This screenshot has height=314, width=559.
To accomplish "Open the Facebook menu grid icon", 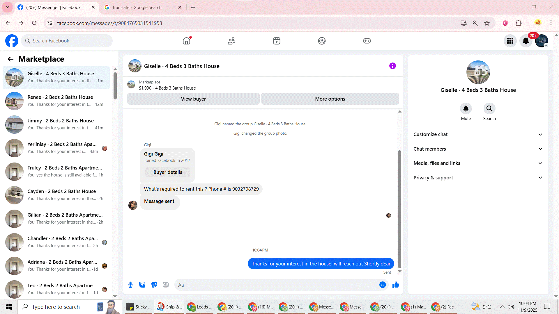I will pos(510,41).
